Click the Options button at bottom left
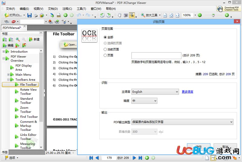The image size is (242, 162). tap(12, 158)
